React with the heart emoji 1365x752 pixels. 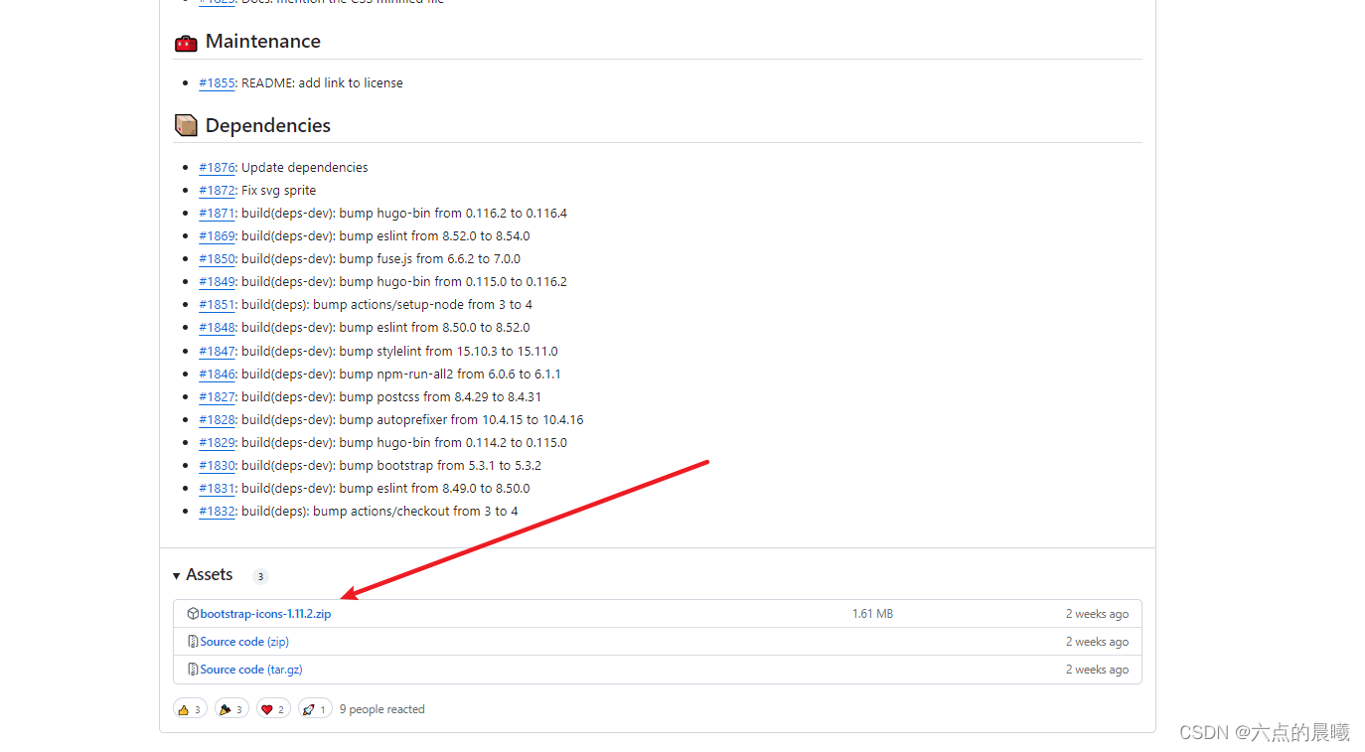tap(273, 709)
